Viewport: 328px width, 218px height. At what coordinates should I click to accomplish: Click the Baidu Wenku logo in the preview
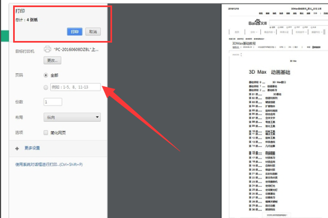[257, 22]
